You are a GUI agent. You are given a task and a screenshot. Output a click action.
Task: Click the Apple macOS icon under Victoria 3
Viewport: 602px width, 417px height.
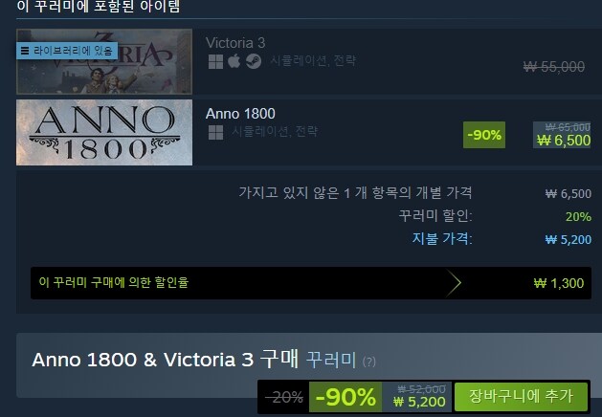tap(234, 60)
